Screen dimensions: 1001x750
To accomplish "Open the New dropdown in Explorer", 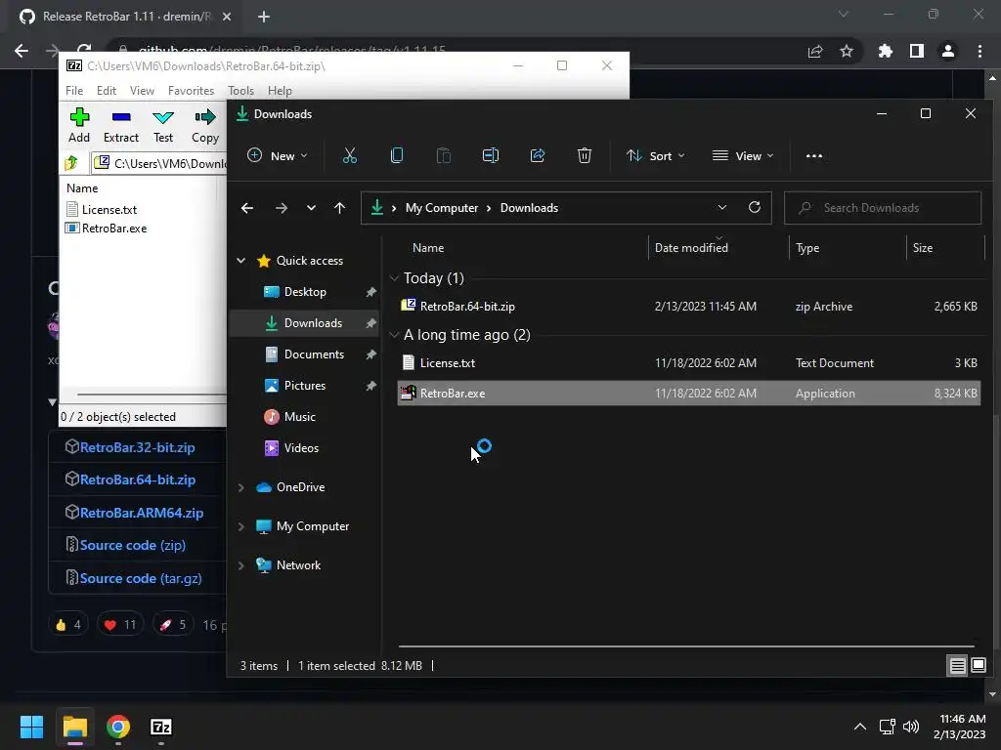I will [277, 155].
